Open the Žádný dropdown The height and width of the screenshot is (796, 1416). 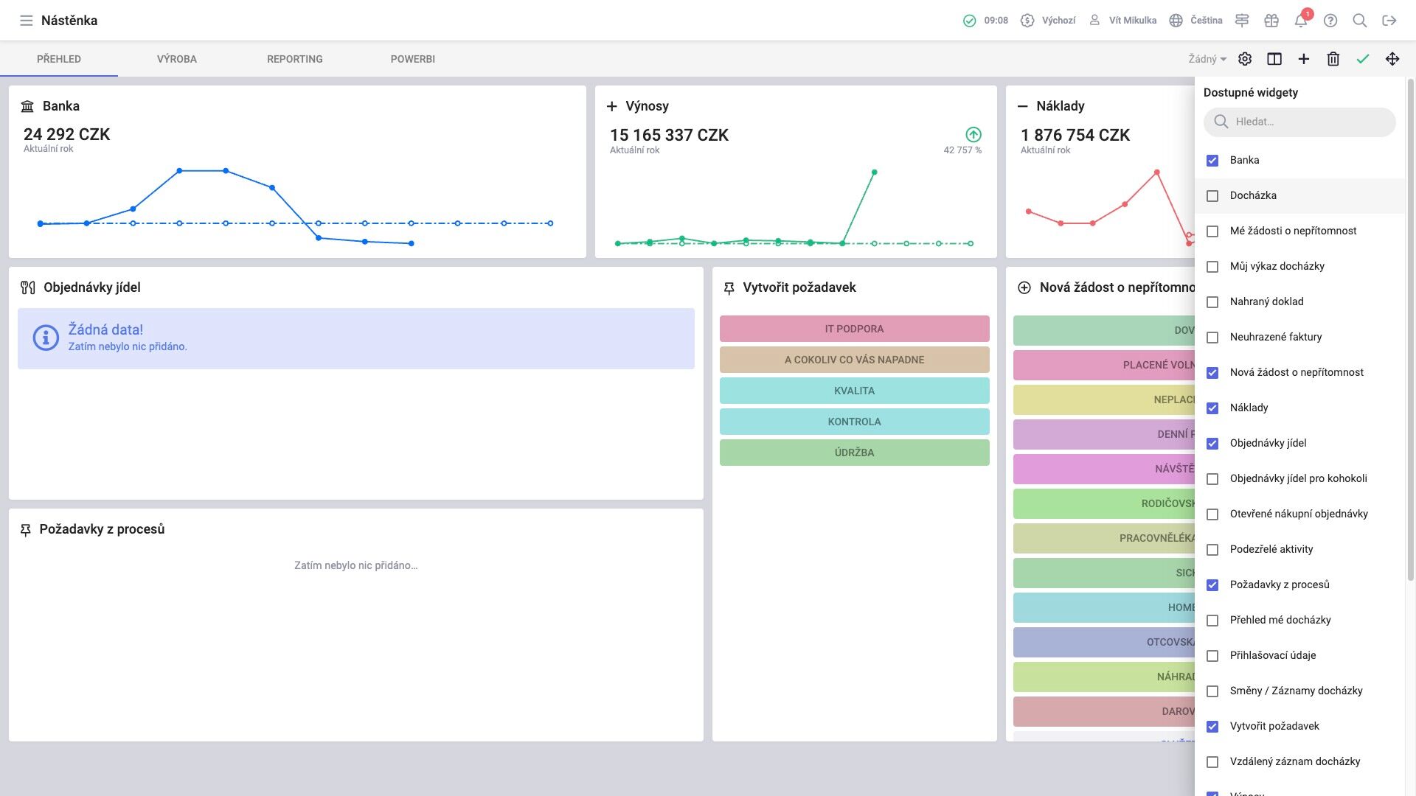coord(1207,59)
